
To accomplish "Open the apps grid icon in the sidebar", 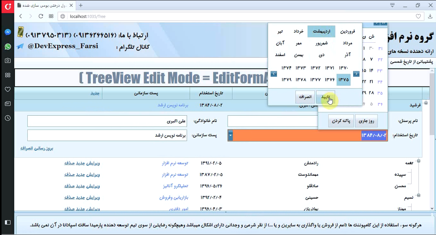I will coord(7,75).
